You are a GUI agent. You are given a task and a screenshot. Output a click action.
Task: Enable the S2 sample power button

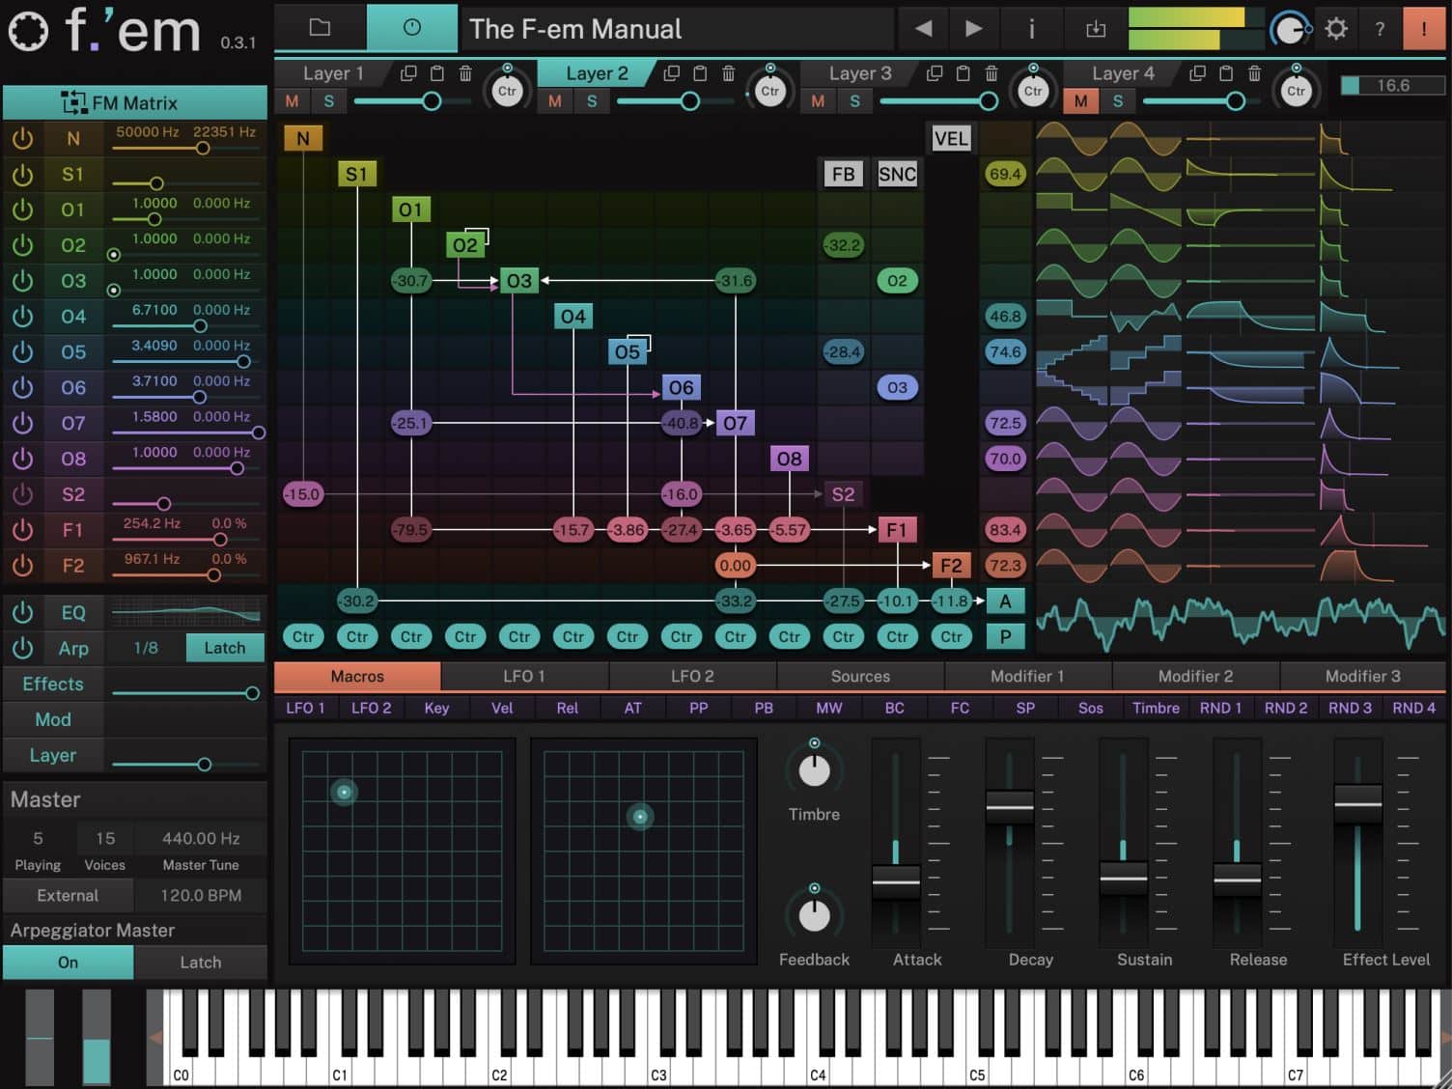(22, 494)
